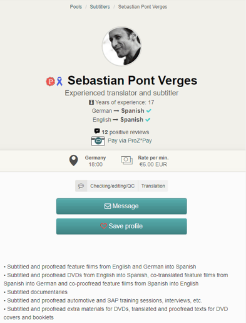Screen dimensions: 246x323
Task: Open the Pools breadcrumb link
Action: [x=76, y=7]
